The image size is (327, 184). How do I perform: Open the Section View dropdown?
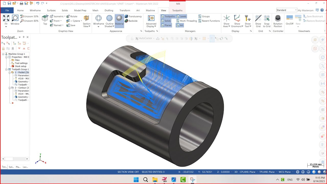87,25
